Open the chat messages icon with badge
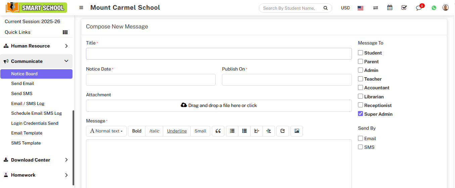This screenshot has width=455, height=188. tap(419, 8)
